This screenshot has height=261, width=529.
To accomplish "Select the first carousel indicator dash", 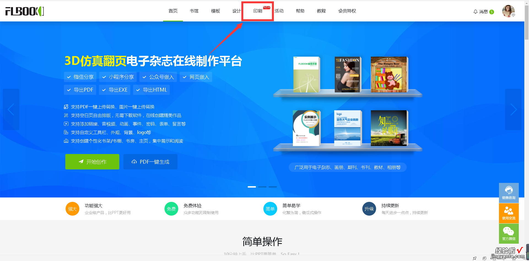I will pyautogui.click(x=252, y=187).
